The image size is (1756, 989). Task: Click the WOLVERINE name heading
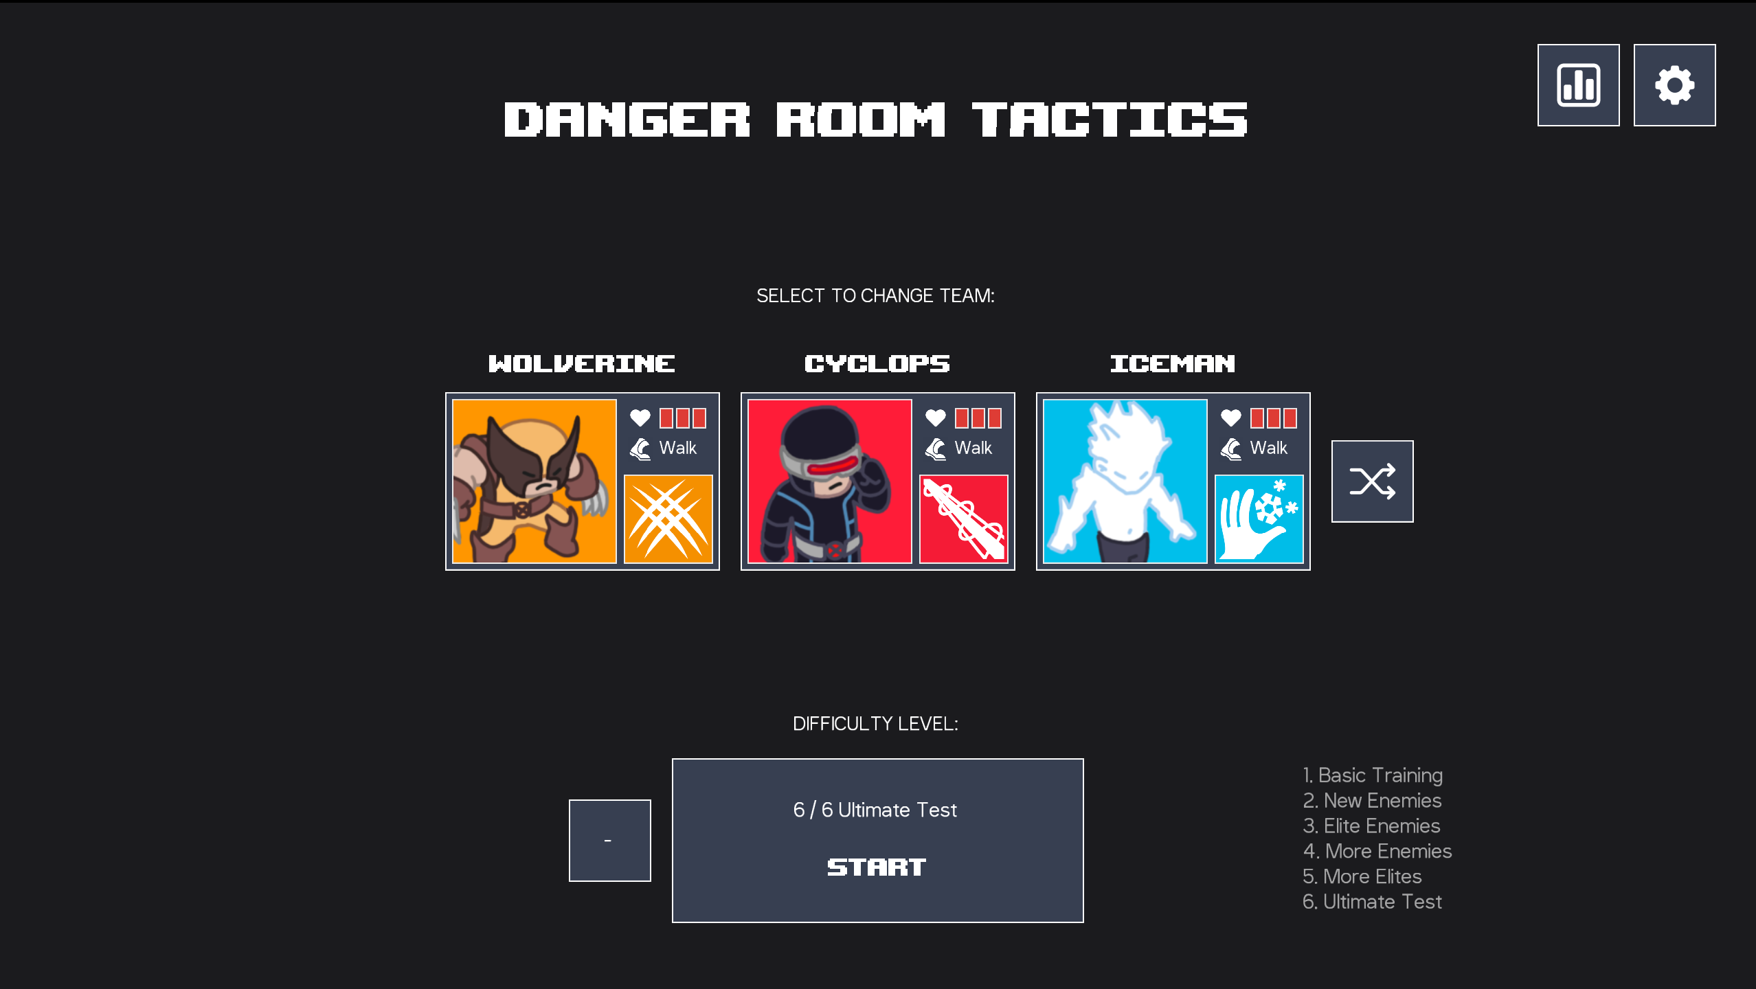click(582, 363)
